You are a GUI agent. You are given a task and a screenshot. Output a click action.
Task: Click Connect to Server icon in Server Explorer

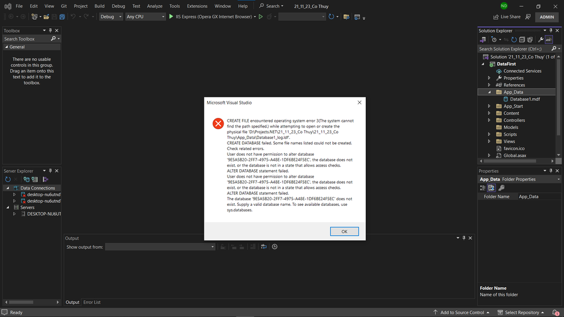[34, 179]
